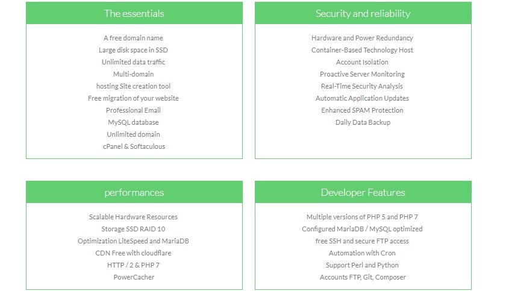Click 'CDN Free with cloudflare'
506x291 pixels.
133,253
